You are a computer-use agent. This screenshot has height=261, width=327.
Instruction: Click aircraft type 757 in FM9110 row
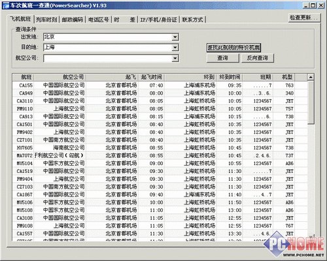point(290,109)
